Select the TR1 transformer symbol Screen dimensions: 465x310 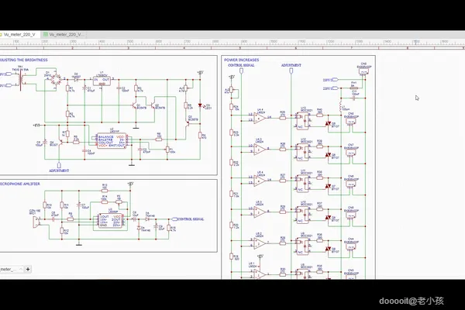coord(21,80)
